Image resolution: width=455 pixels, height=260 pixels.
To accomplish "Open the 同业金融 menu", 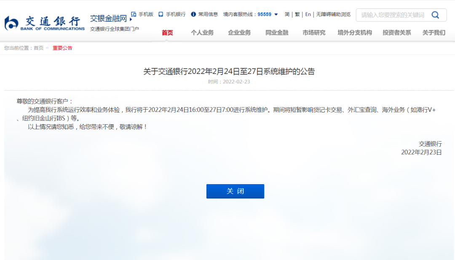I will [277, 33].
